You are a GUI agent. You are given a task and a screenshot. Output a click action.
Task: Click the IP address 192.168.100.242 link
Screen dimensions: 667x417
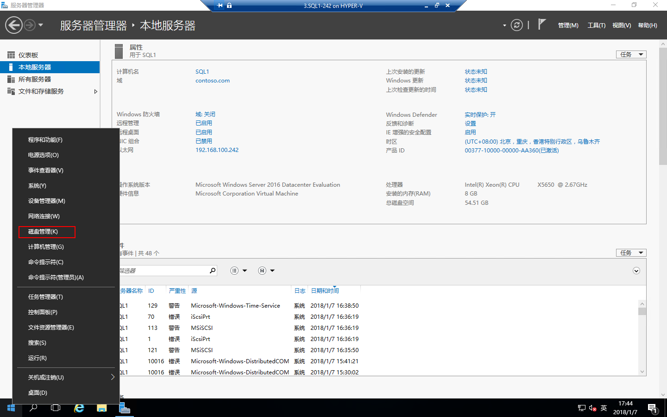click(217, 150)
